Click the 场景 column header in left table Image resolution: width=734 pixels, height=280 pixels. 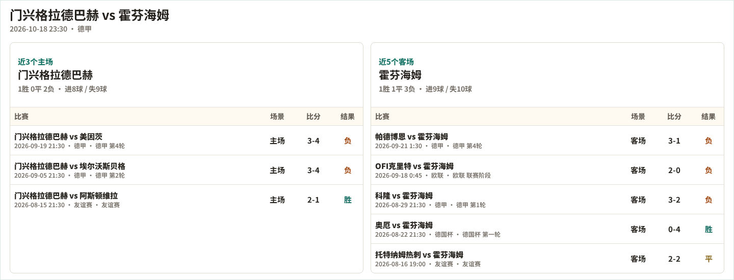point(277,117)
